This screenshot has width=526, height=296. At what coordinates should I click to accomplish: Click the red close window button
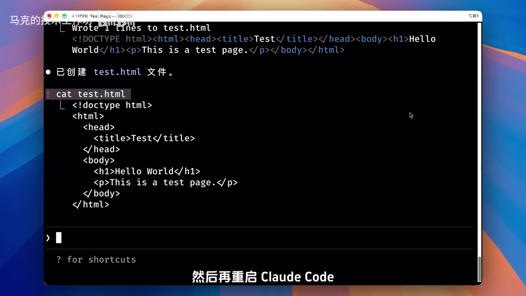point(49,16)
